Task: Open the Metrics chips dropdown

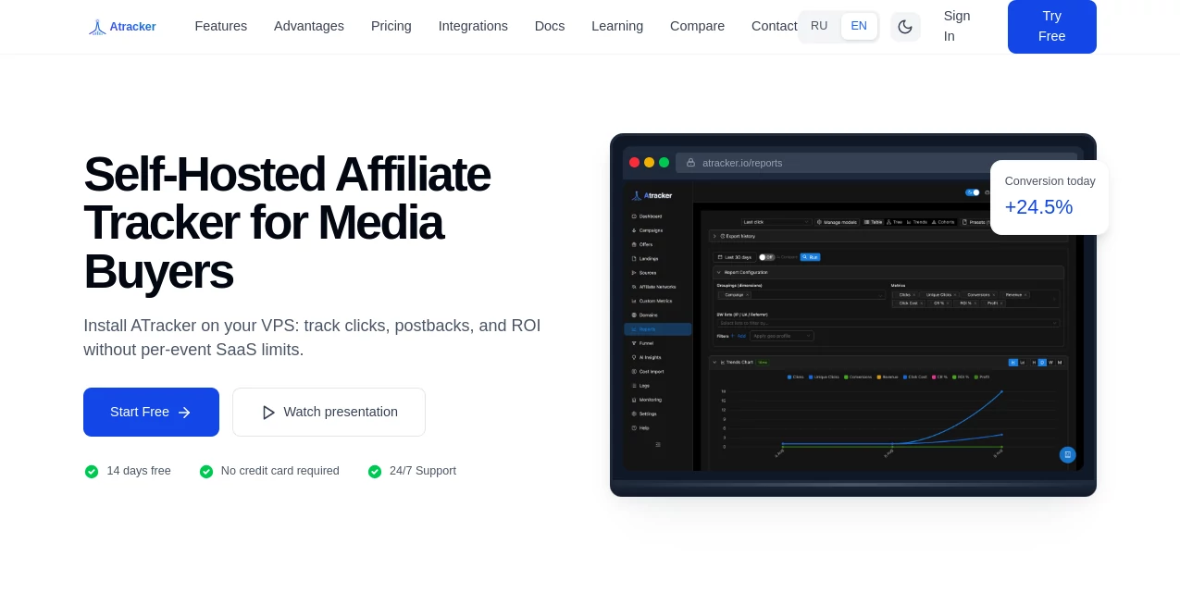Action: tap(975, 299)
